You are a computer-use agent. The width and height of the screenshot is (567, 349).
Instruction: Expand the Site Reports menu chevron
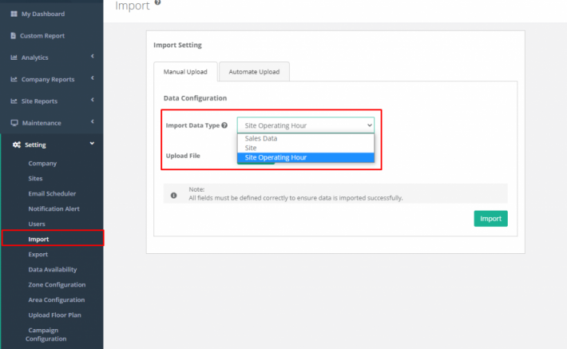pos(93,100)
